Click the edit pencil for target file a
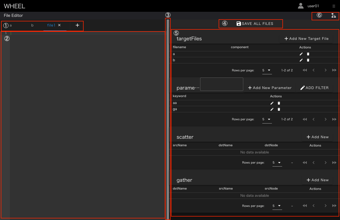The height and width of the screenshot is (220, 340). point(301,54)
